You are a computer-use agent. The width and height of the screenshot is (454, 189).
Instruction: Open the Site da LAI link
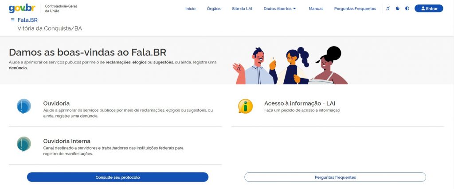point(242,9)
